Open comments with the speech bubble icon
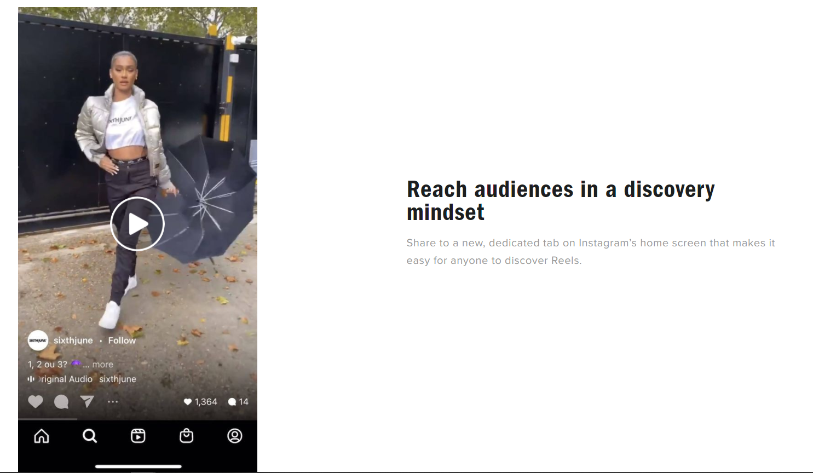This screenshot has width=813, height=473. tap(61, 402)
